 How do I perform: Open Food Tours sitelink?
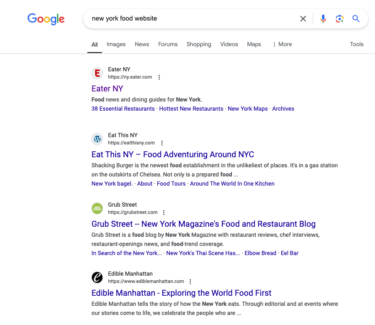pos(171,184)
